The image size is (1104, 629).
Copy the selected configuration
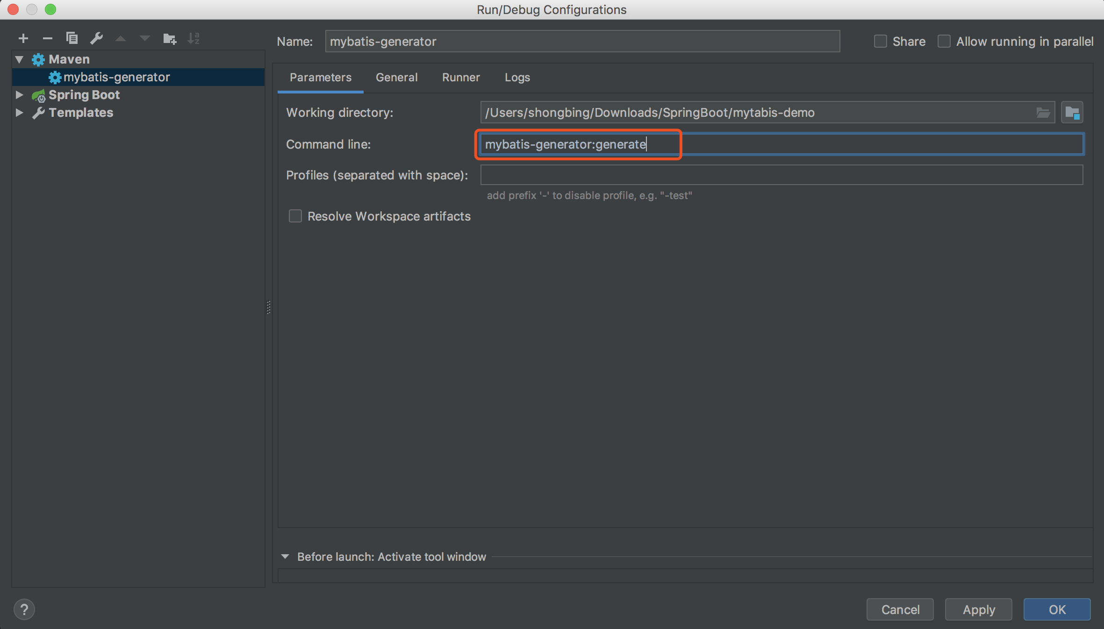[x=72, y=38]
